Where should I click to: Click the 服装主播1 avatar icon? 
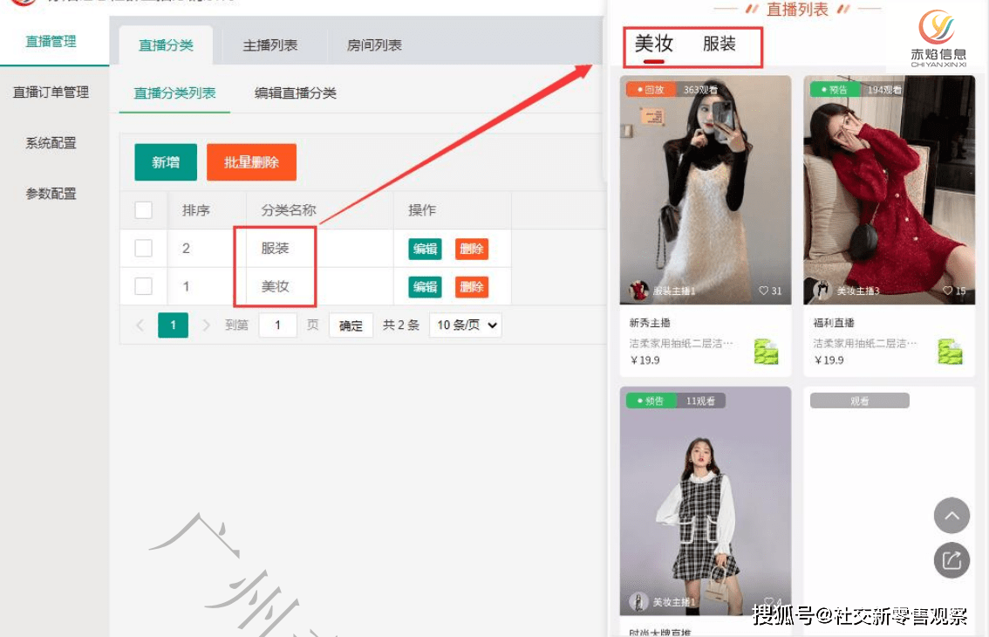click(639, 291)
